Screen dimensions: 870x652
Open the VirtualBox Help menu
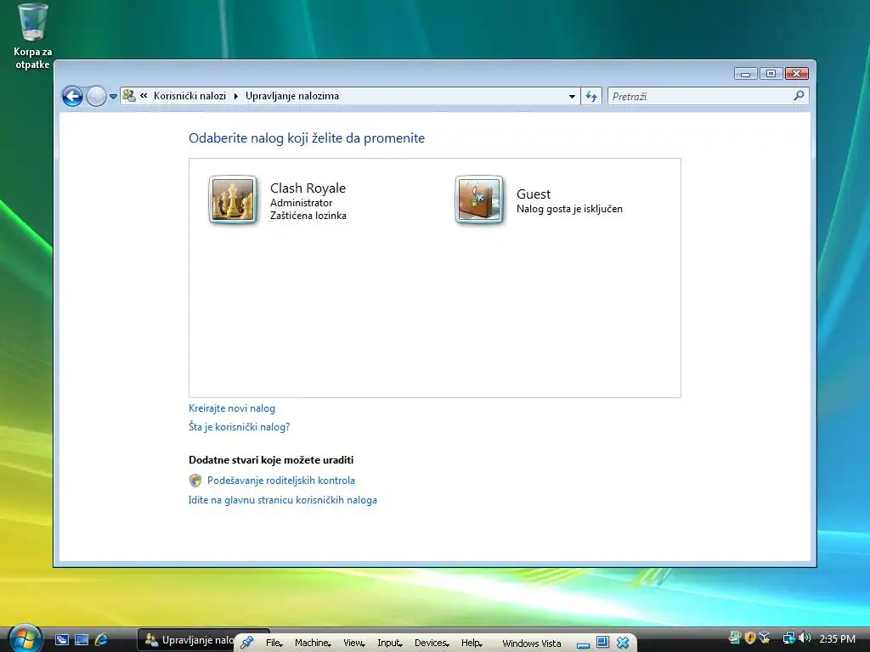point(472,643)
